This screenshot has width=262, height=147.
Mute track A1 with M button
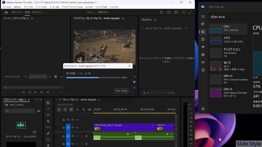pyautogui.click(x=77, y=136)
